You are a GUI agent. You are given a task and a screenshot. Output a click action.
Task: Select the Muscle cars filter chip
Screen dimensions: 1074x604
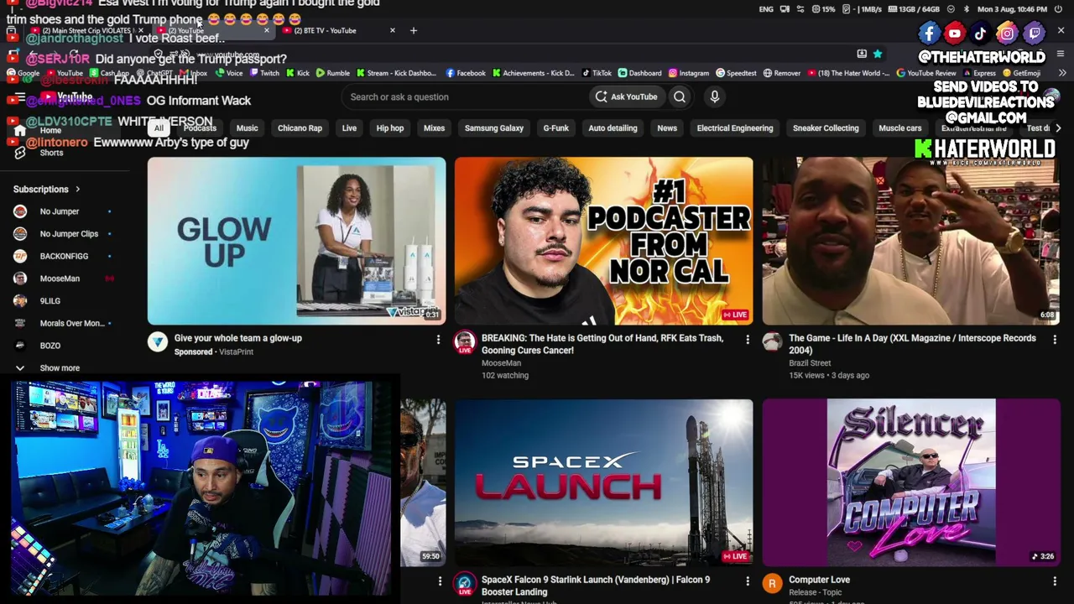tap(900, 128)
